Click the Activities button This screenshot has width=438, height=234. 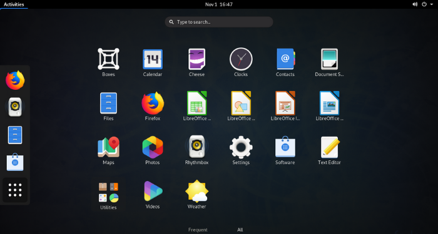pyautogui.click(x=14, y=4)
